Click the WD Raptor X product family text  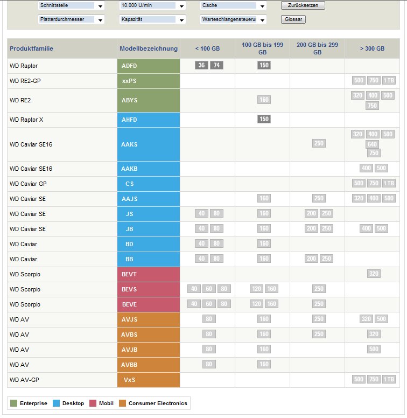(x=26, y=120)
